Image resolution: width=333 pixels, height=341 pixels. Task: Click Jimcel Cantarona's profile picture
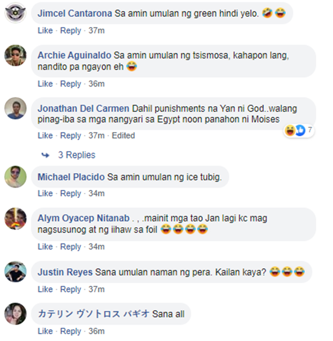point(16,12)
